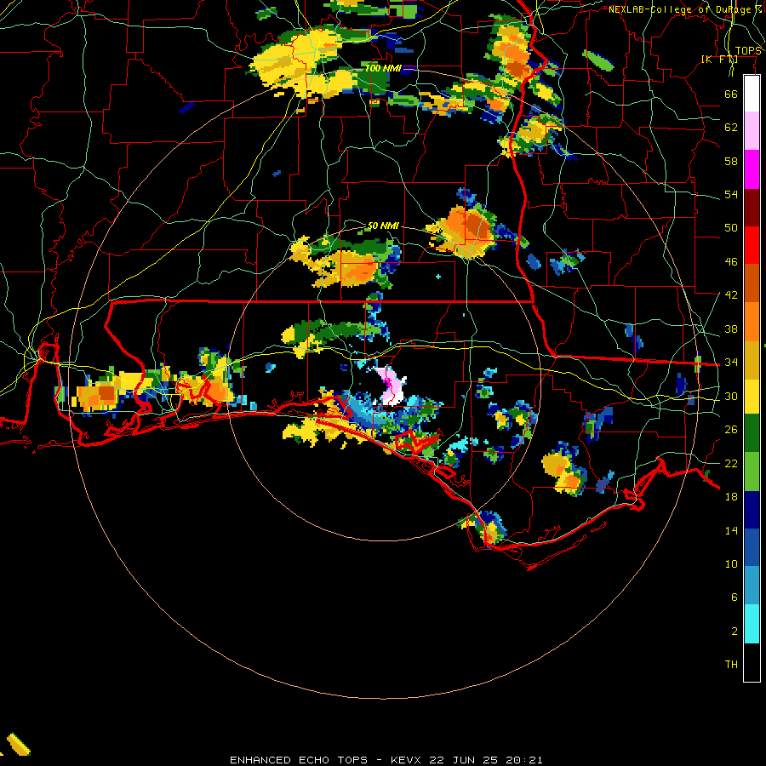Click the yellow echo fragment in bottom-left corner

click(18, 744)
